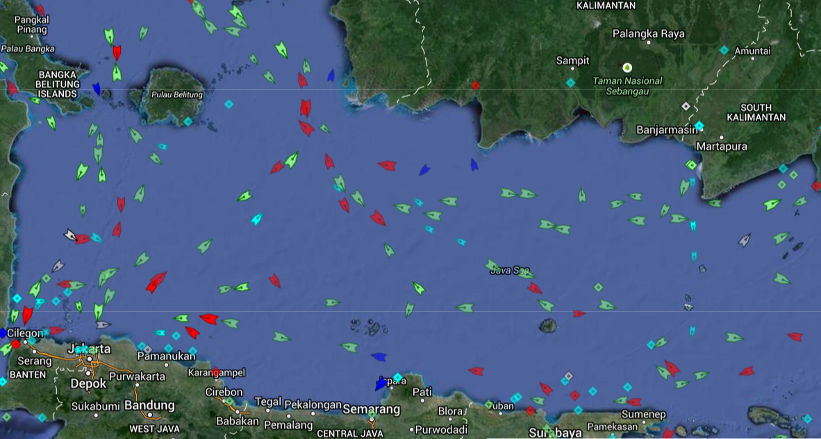Click the Pulau Belitung island label
This screenshot has width=821, height=439.
pos(177,94)
